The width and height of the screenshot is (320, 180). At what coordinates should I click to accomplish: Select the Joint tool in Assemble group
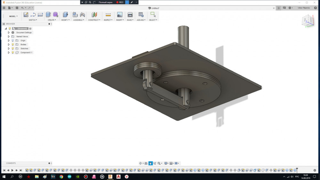(x=83, y=15)
